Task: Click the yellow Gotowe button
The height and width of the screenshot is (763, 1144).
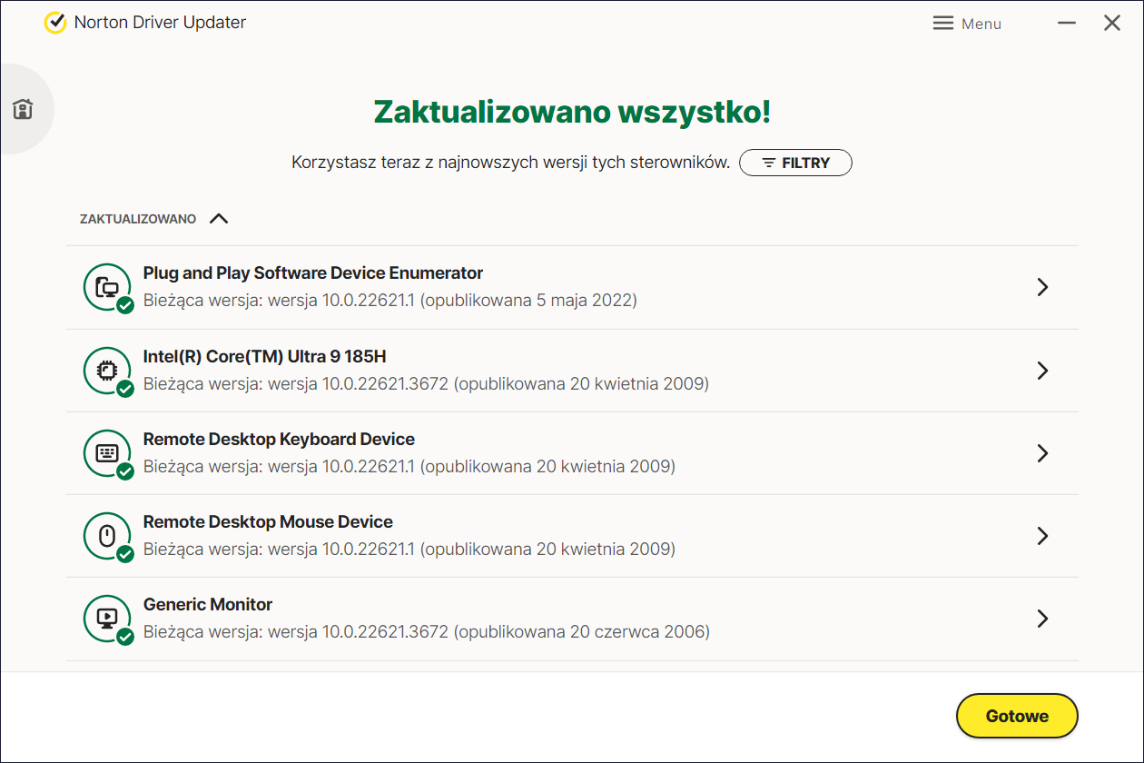Action: (1017, 716)
